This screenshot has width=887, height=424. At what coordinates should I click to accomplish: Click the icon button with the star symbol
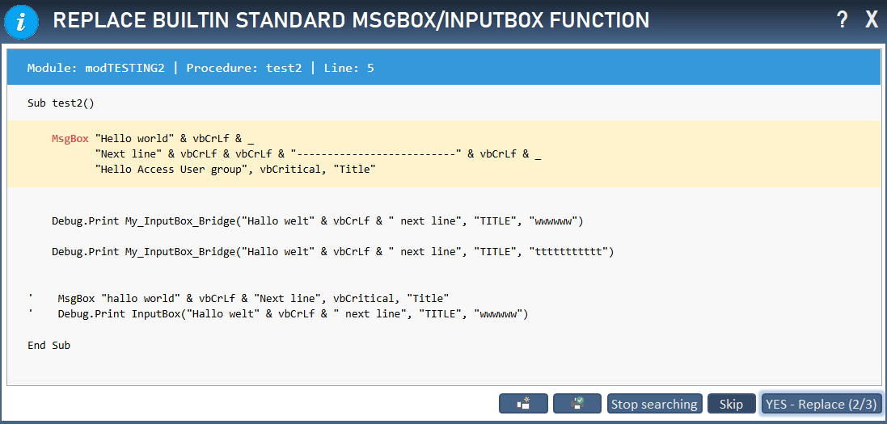click(x=523, y=404)
